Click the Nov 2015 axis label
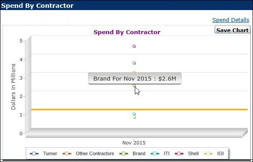253x162 pixels. tap(134, 143)
